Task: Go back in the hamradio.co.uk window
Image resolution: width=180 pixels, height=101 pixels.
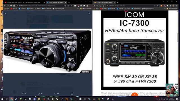Action: tap(94, 6)
